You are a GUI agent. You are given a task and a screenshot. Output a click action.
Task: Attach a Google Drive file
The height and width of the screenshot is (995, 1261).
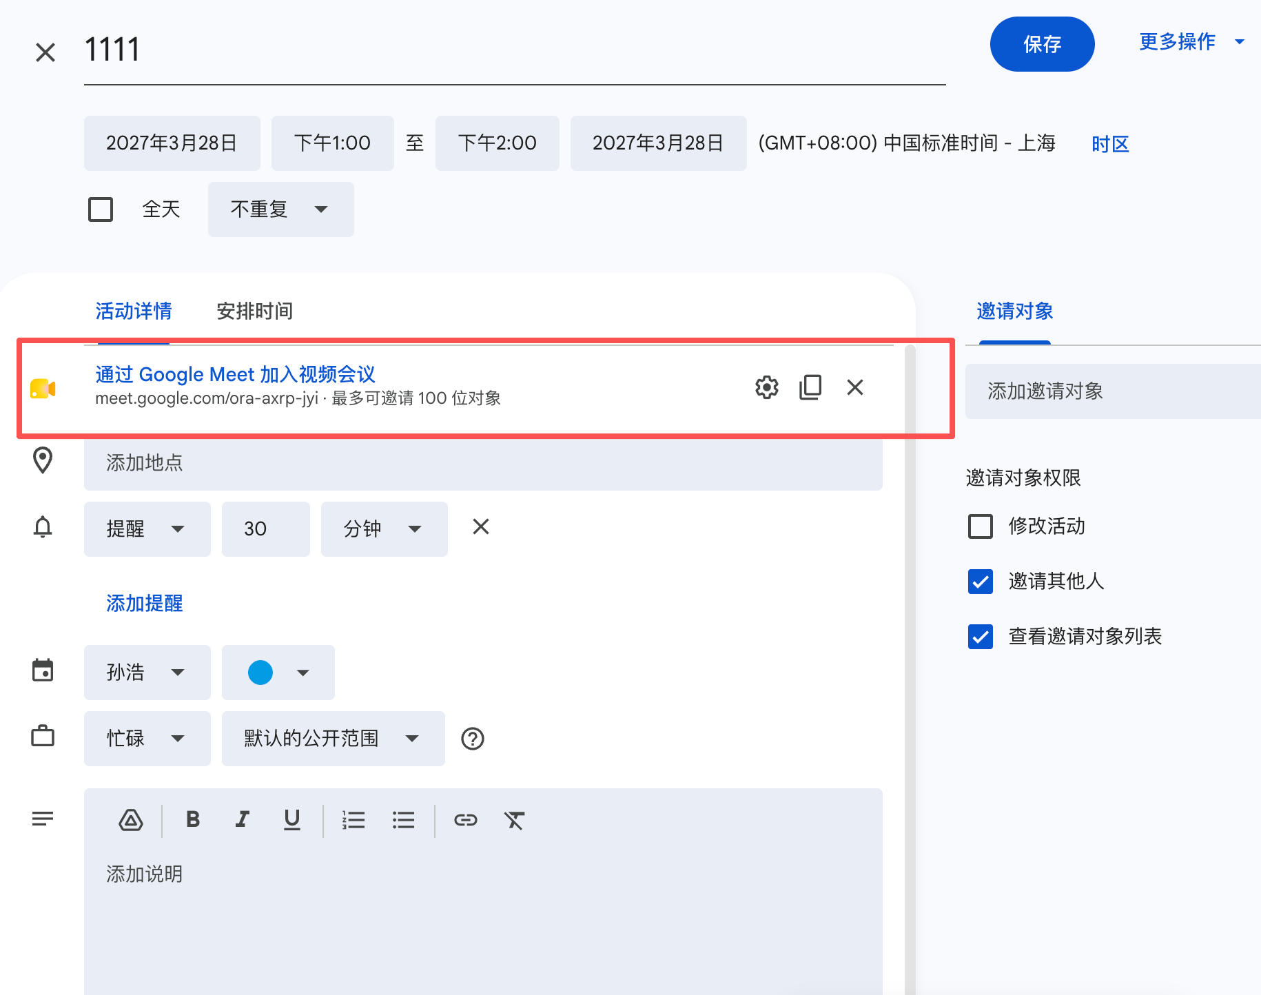point(131,820)
